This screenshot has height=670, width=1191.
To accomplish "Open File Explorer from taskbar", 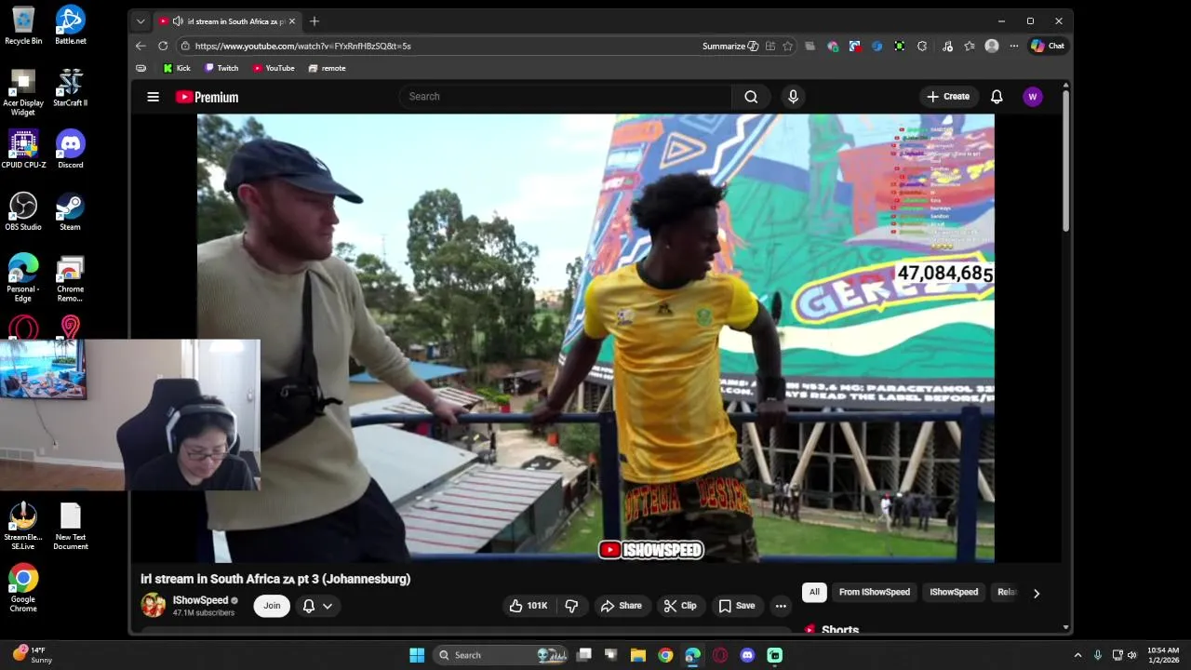I will click(638, 655).
